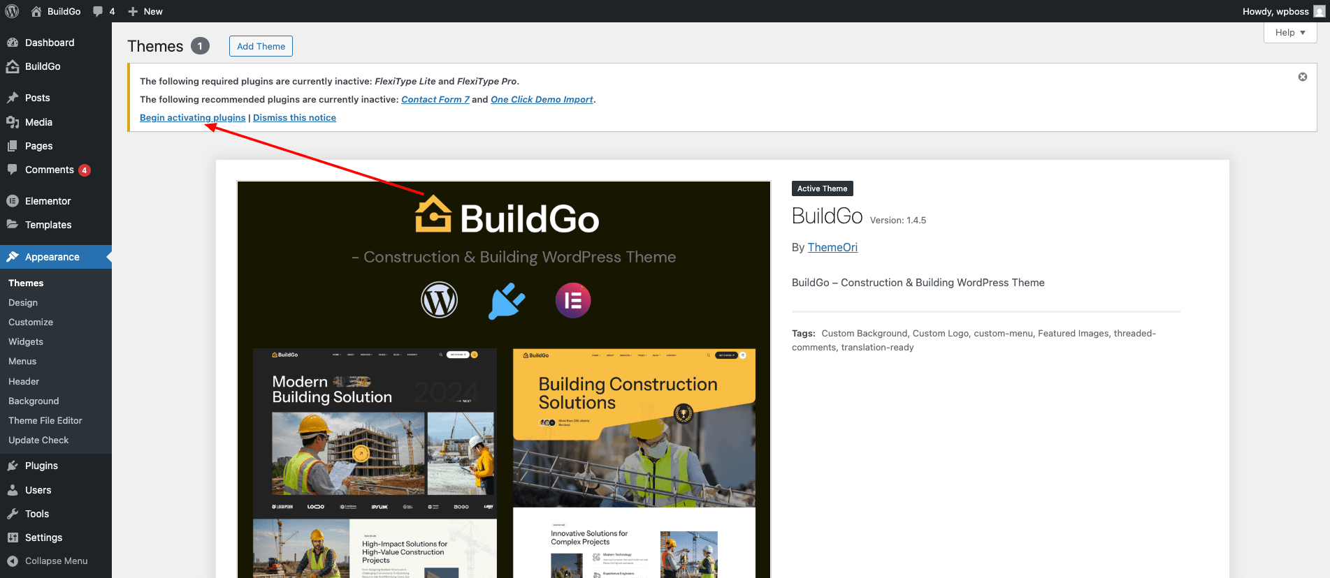Viewport: 1330px width, 578px height.
Task: Click the BuildGo house icon in sidebar
Action: point(13,66)
